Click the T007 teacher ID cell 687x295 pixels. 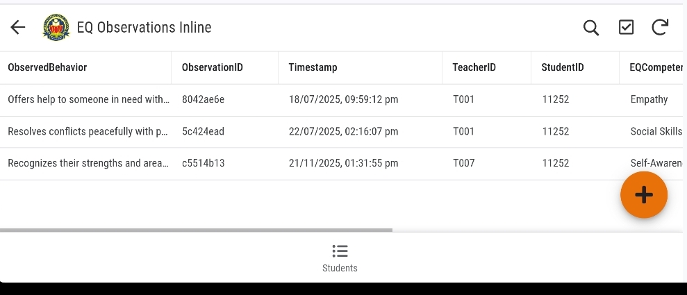click(x=463, y=163)
